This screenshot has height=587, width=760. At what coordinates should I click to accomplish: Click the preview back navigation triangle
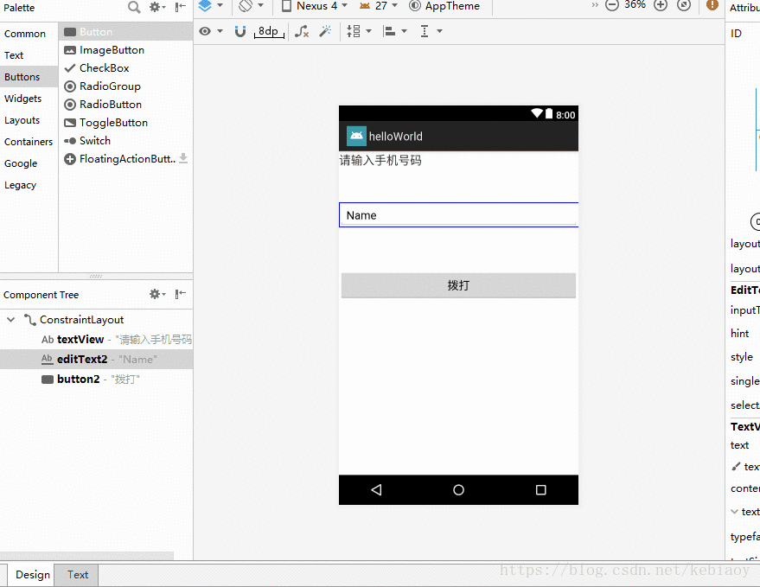click(376, 489)
